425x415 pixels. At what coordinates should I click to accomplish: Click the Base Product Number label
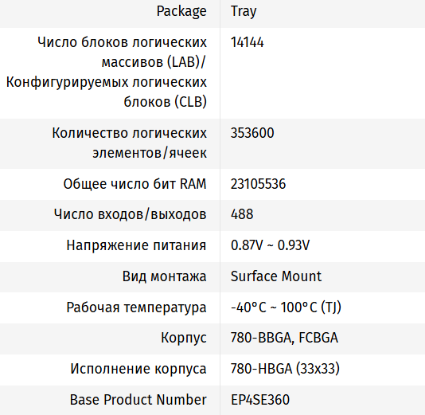tap(138, 400)
